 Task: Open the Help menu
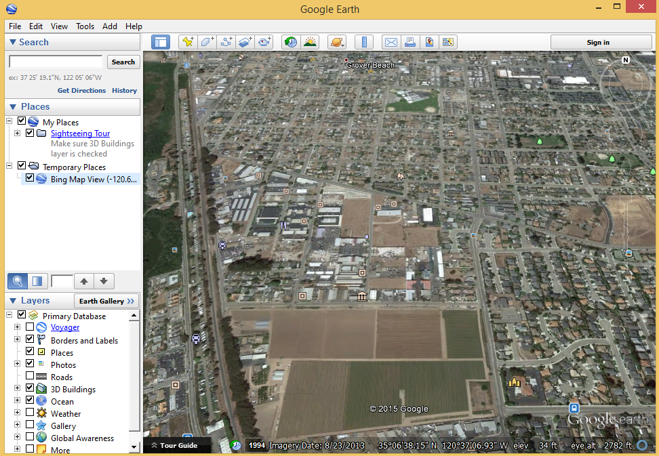tap(134, 26)
